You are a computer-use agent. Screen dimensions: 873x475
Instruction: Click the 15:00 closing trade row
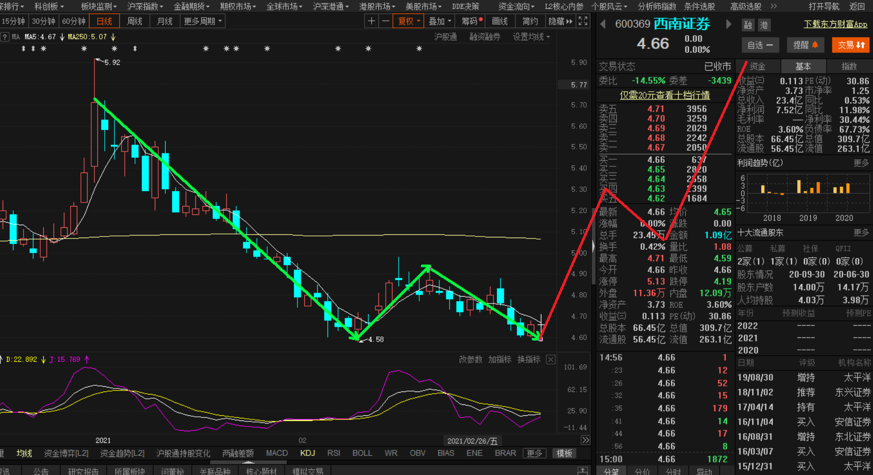(x=665, y=459)
